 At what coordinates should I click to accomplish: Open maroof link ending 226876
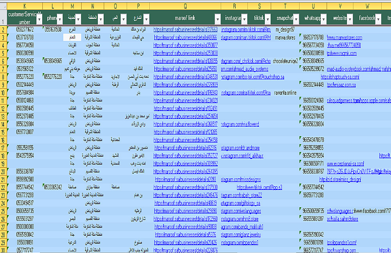click(185, 250)
